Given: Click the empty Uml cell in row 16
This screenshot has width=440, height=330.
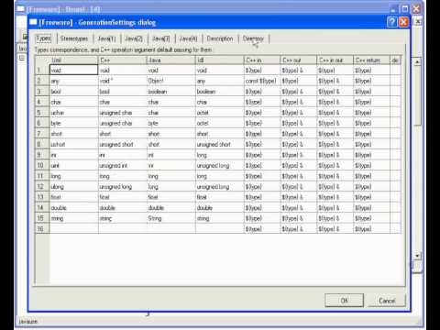Looking at the screenshot, I should coord(73,228).
